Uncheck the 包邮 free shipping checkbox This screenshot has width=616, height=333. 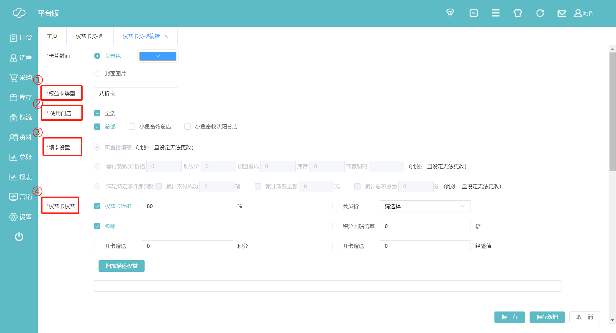click(97, 226)
